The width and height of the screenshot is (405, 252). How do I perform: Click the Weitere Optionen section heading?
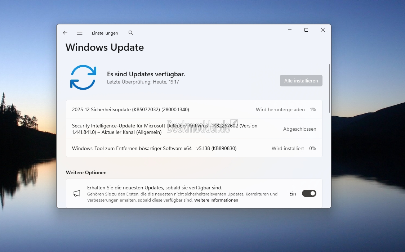pos(86,172)
